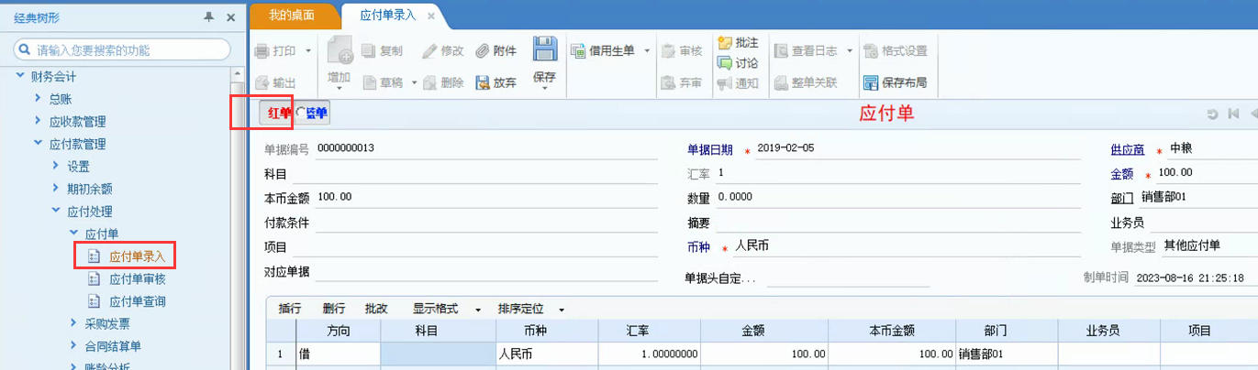Image resolution: width=1258 pixels, height=370 pixels.
Task: Click the 插行 button
Action: [x=289, y=309]
